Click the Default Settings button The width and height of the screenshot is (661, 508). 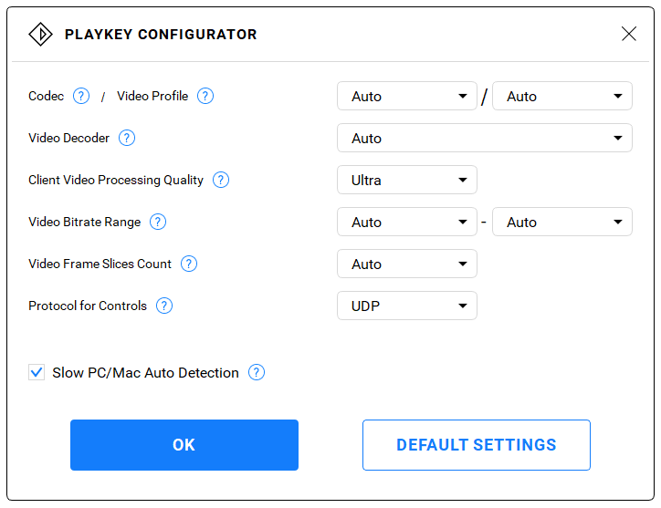476,445
